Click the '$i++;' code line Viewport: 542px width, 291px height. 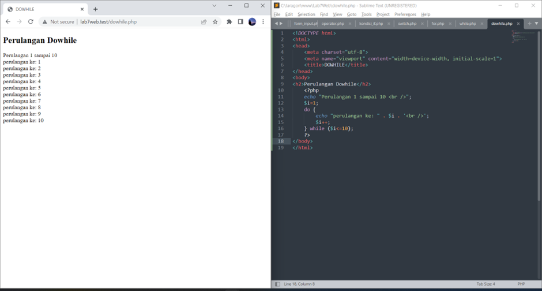point(322,122)
